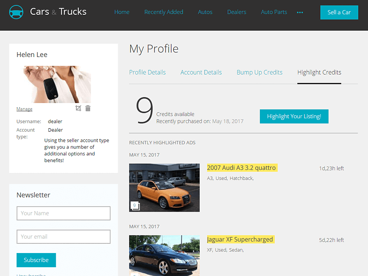Click the crop photo icon
Image resolution: width=368 pixels, height=276 pixels.
point(78,108)
